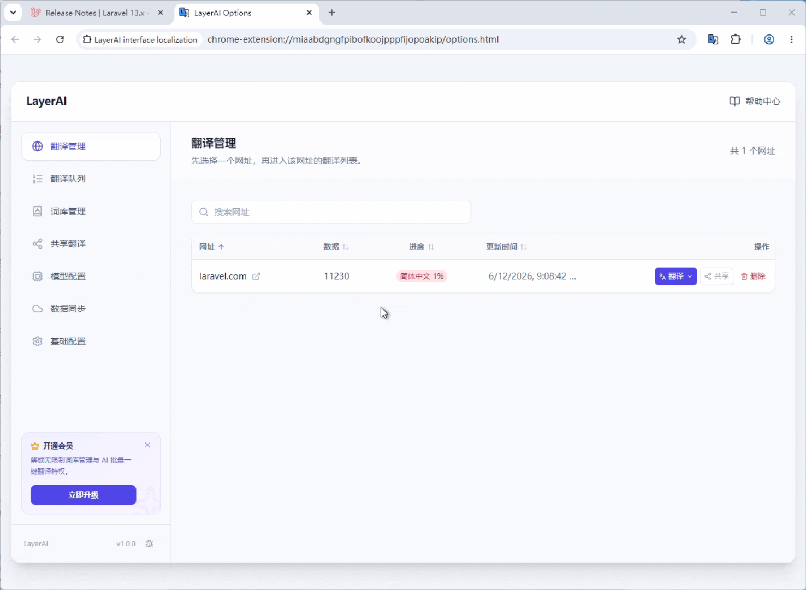Focus the 搜索网址 search field

click(x=331, y=212)
